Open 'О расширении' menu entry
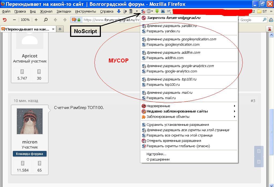Image resolution: width=274 pixels, height=187 pixels. click(x=189, y=159)
